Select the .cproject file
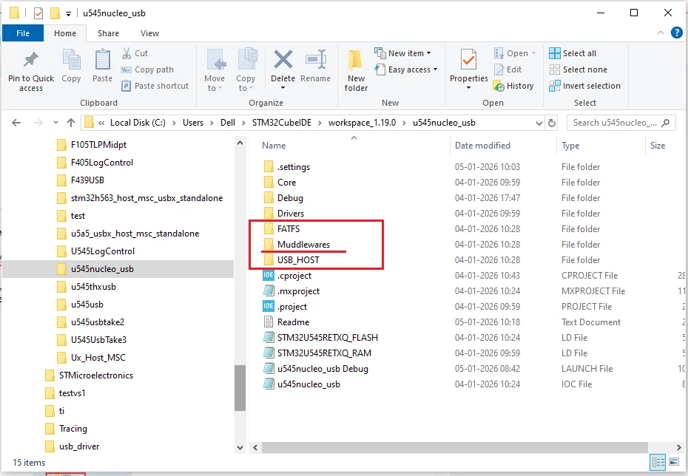The image size is (688, 476). [294, 276]
